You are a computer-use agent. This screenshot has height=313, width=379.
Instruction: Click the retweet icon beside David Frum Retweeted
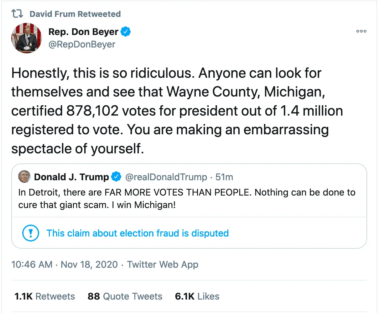[x=17, y=14]
